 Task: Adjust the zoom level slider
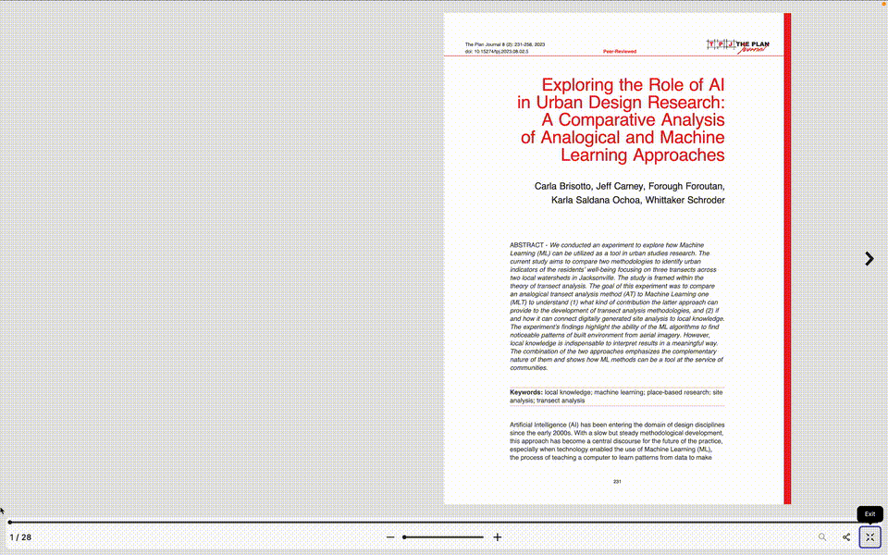coord(443,536)
